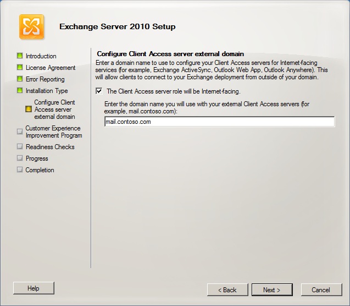The height and width of the screenshot is (306, 350).
Task: Click the Internet-facing checkbox label text
Action: tap(174, 91)
